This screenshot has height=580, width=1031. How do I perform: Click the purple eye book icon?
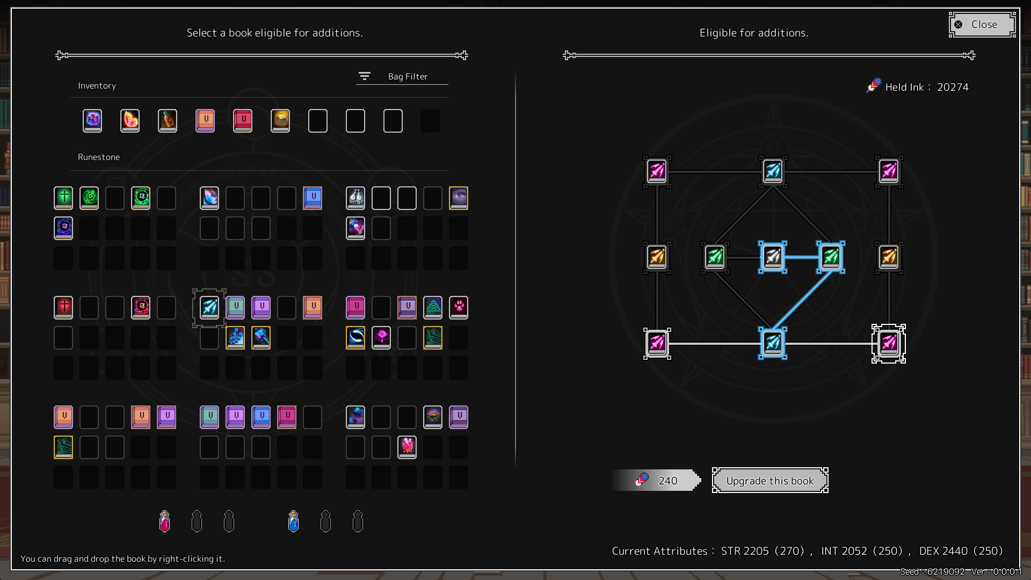(459, 198)
